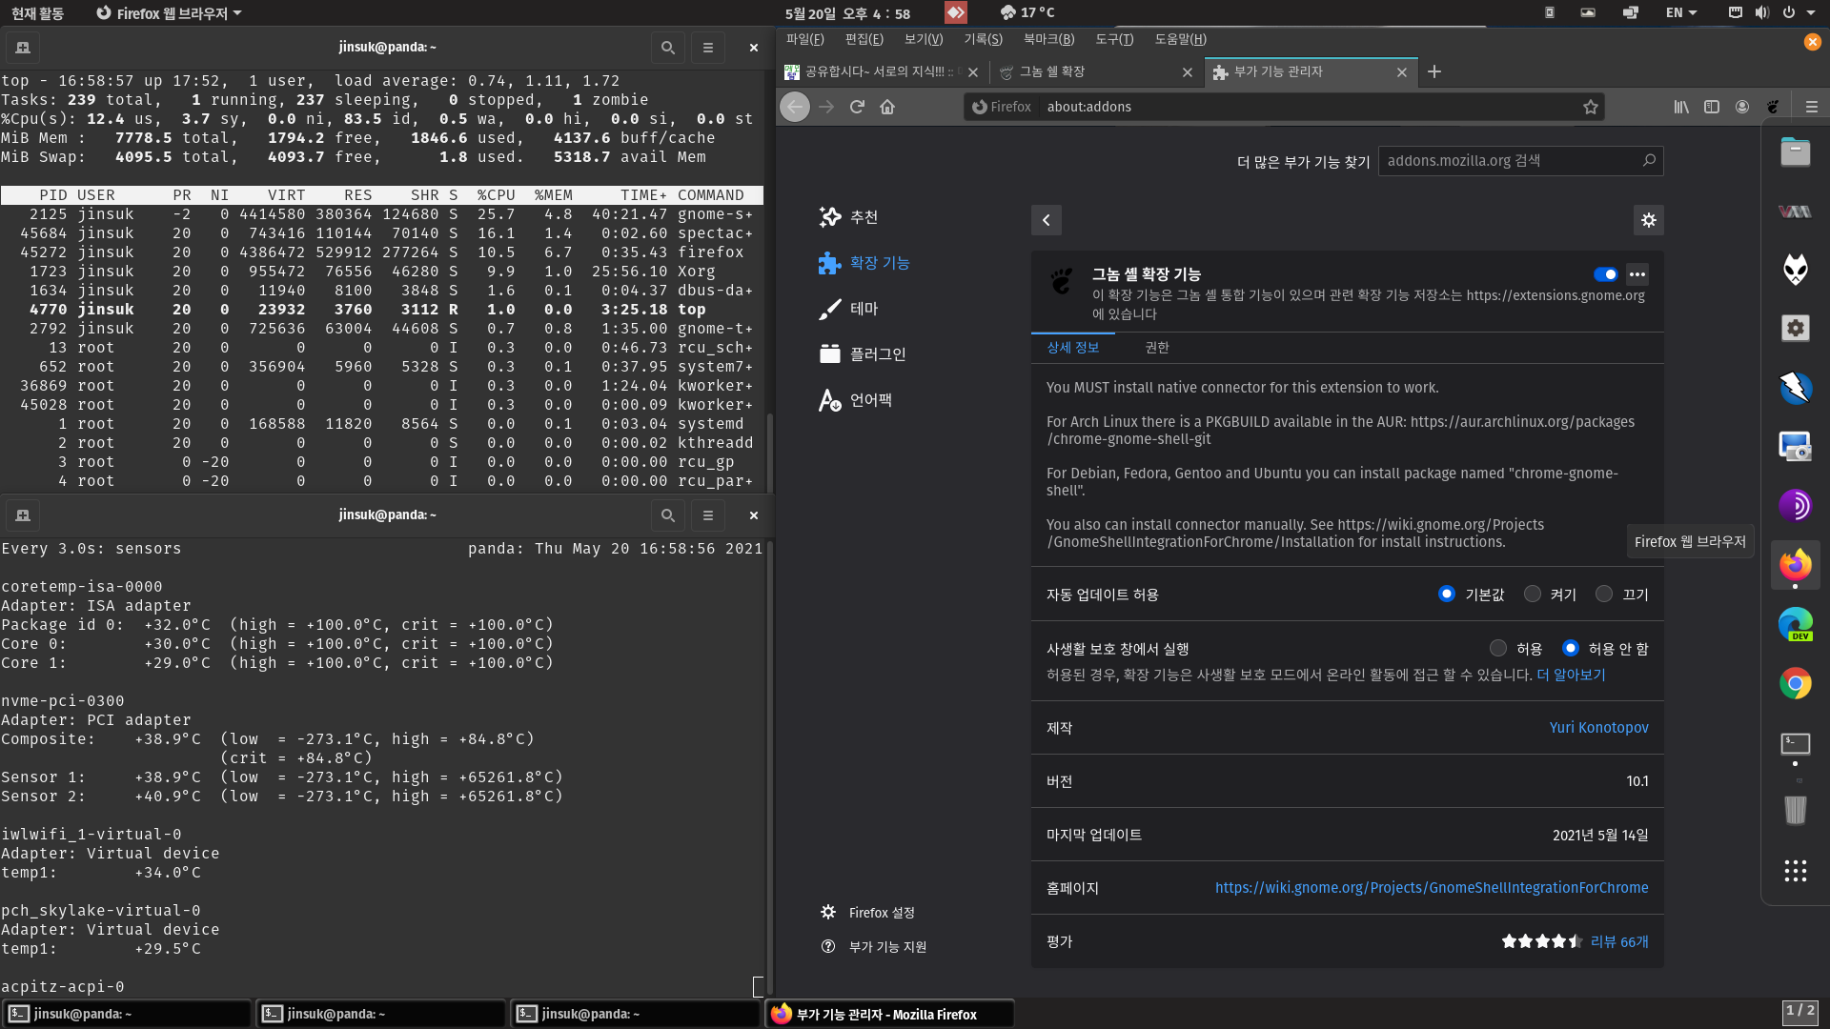The height and width of the screenshot is (1029, 1830).
Task: Open the 기록(S) menu
Action: tap(983, 39)
